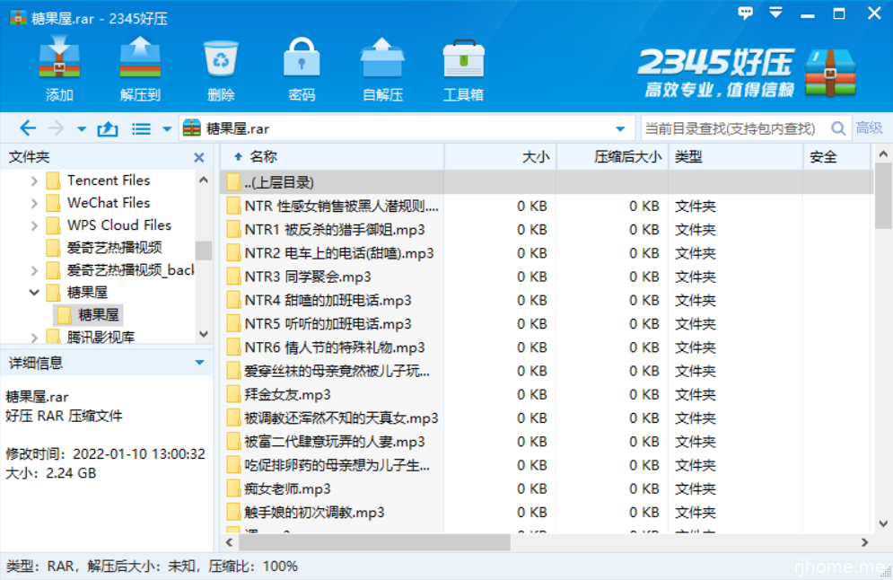Click the file list vertical scrollbar thumb
This screenshot has width=893, height=580.
(883, 196)
